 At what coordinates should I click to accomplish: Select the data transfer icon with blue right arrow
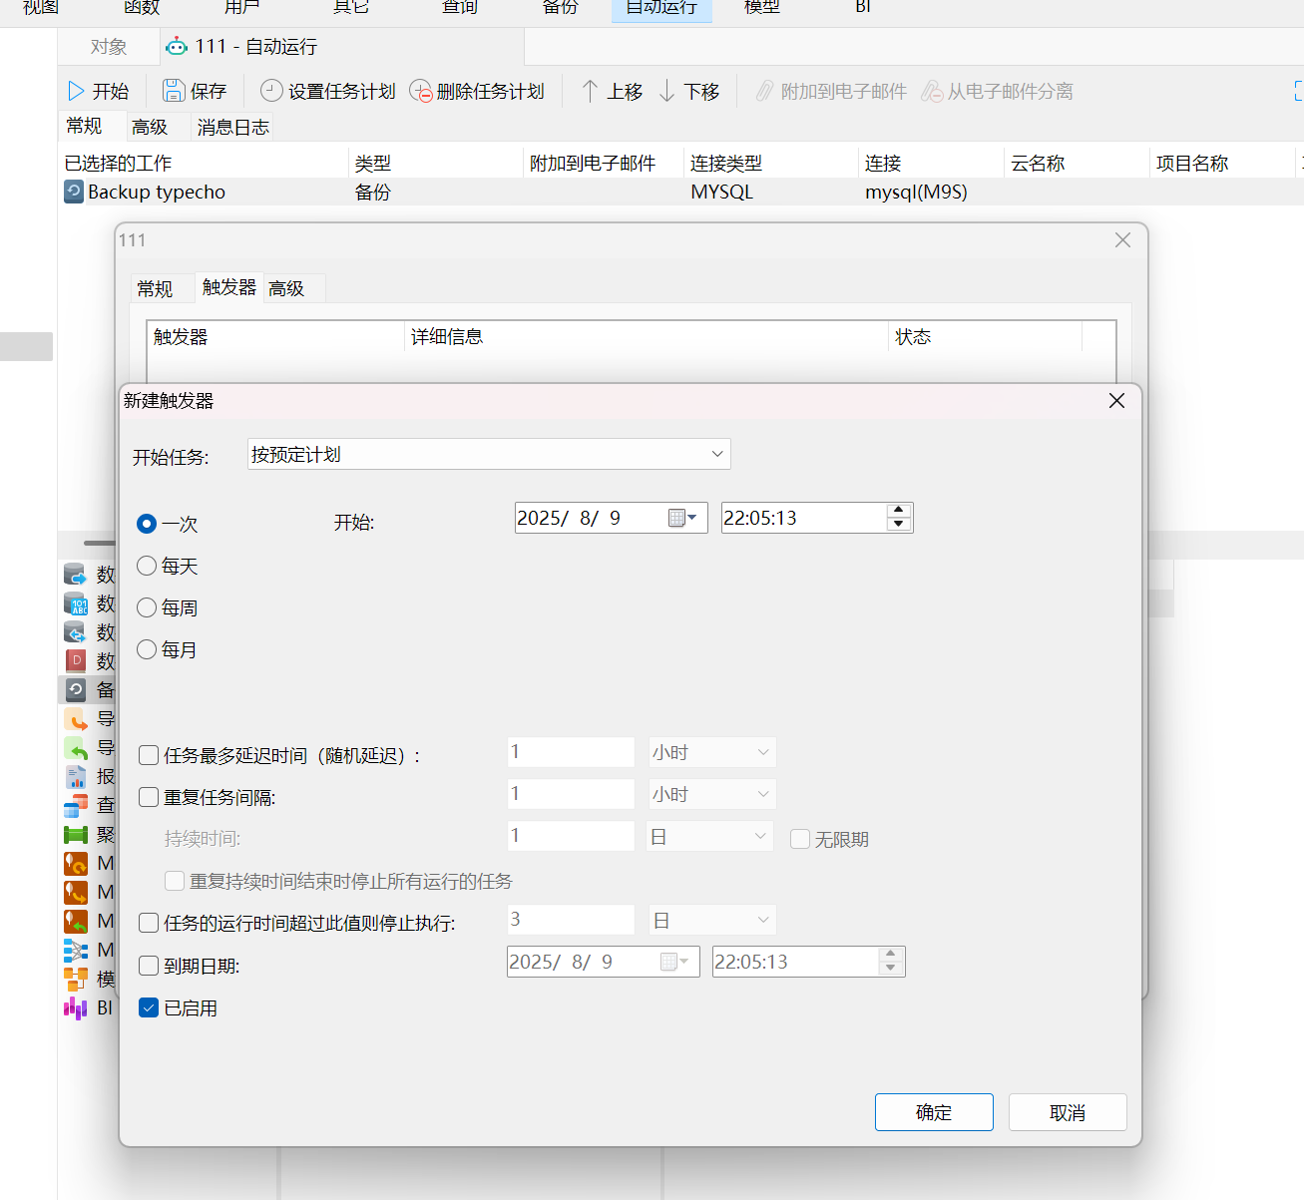(76, 575)
